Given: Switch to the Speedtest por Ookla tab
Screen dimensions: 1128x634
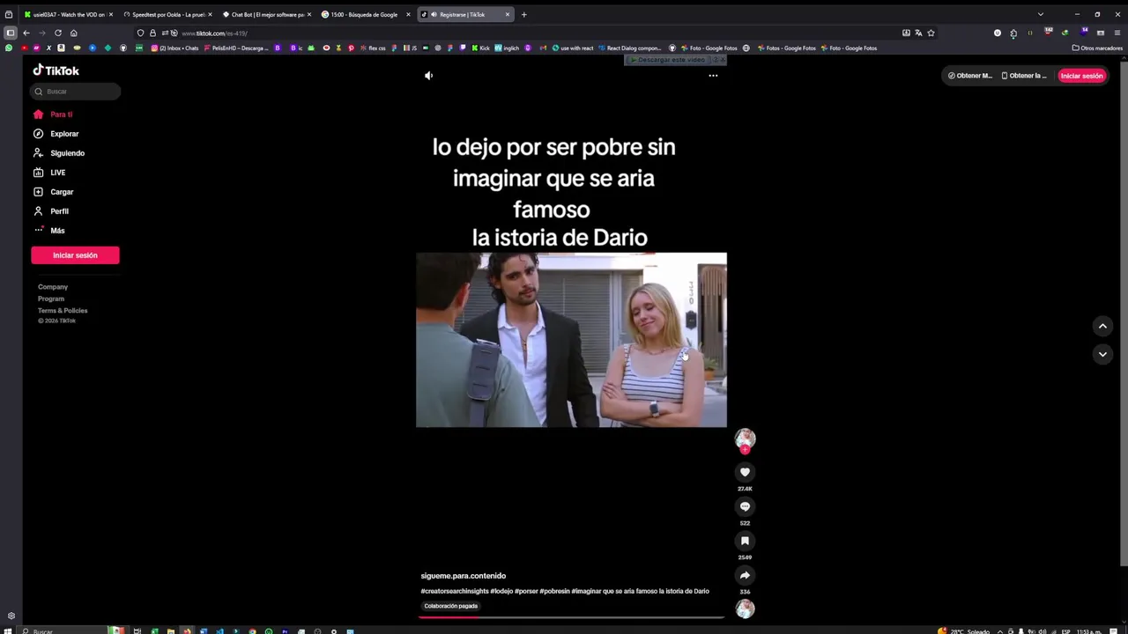Looking at the screenshot, I should [167, 14].
